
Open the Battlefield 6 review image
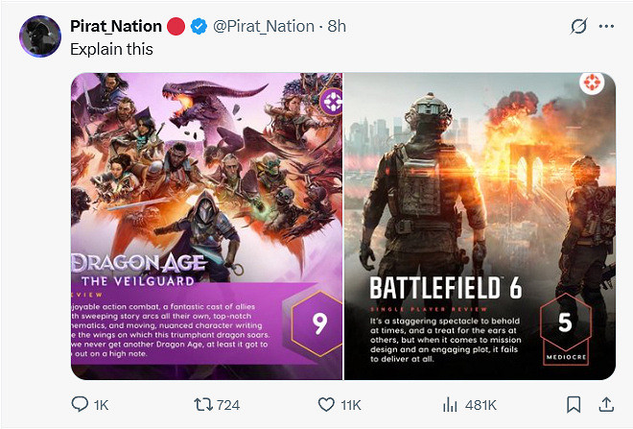click(480, 226)
